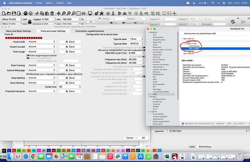Toggle 'Nécessite une impulsion complète pour démarrer'
This screenshot has height=162, width=250.
pos(28,74)
